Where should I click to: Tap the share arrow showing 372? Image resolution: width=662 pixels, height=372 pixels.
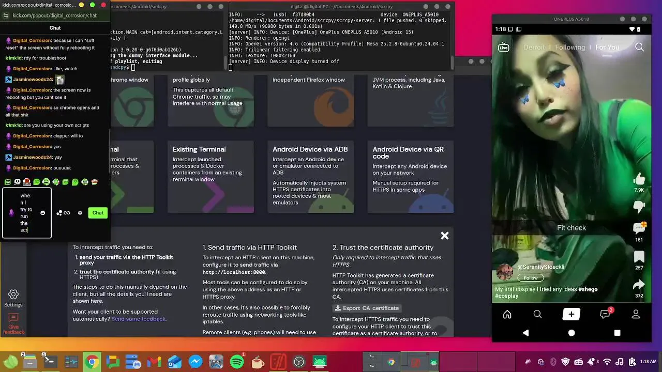coord(639,285)
